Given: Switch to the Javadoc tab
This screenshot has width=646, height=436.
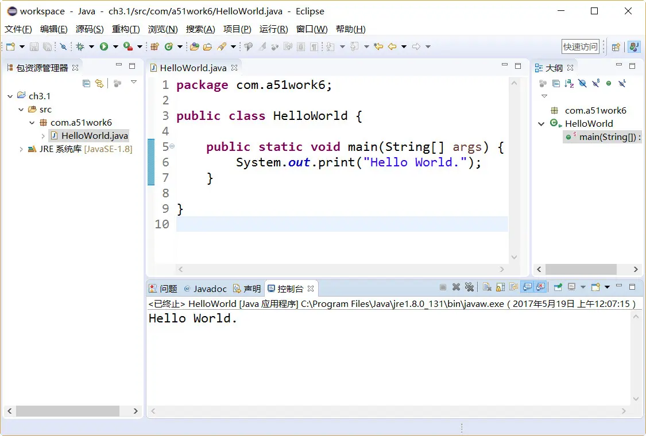Looking at the screenshot, I should (x=205, y=289).
